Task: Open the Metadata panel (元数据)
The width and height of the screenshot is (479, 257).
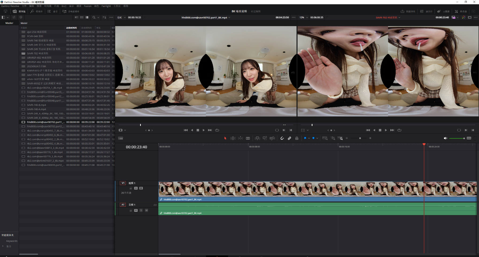Action: pos(443,11)
